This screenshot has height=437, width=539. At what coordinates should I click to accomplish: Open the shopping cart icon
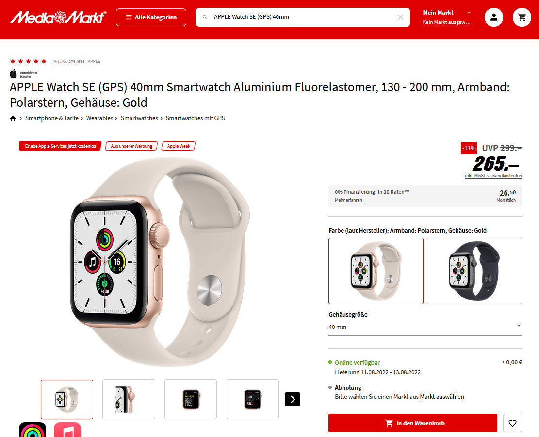pos(522,17)
